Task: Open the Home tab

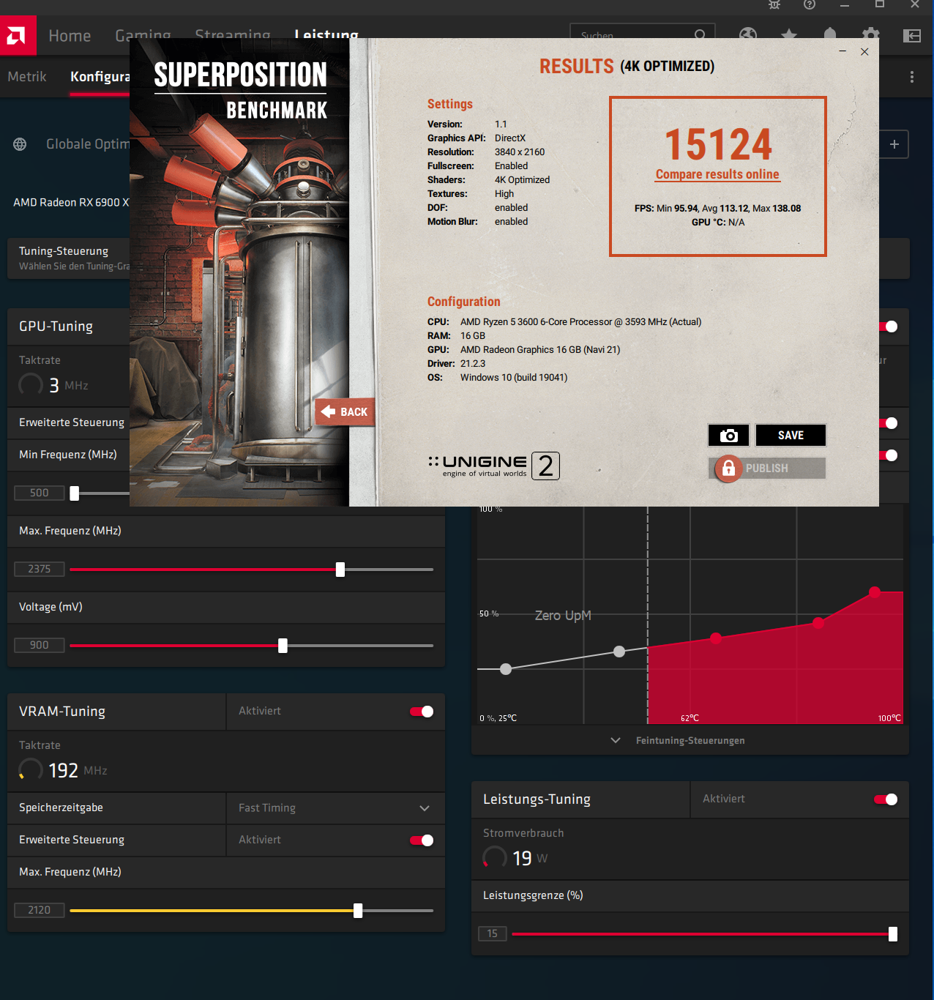Action: [70, 36]
